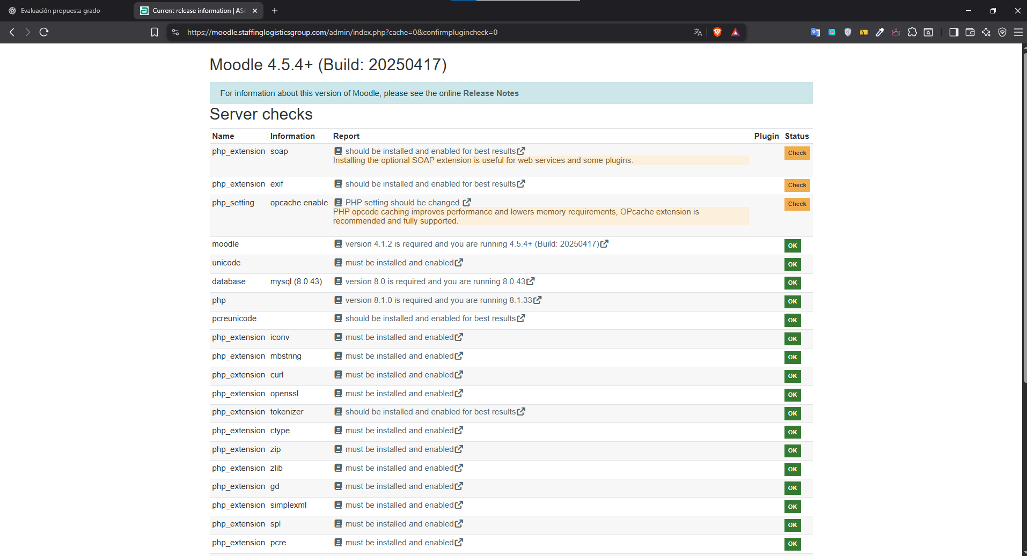Open the extensions puzzle piece menu
This screenshot has width=1027, height=556.
tap(912, 32)
